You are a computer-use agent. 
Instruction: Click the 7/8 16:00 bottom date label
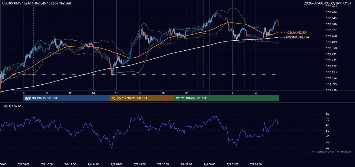[x=117, y=164]
